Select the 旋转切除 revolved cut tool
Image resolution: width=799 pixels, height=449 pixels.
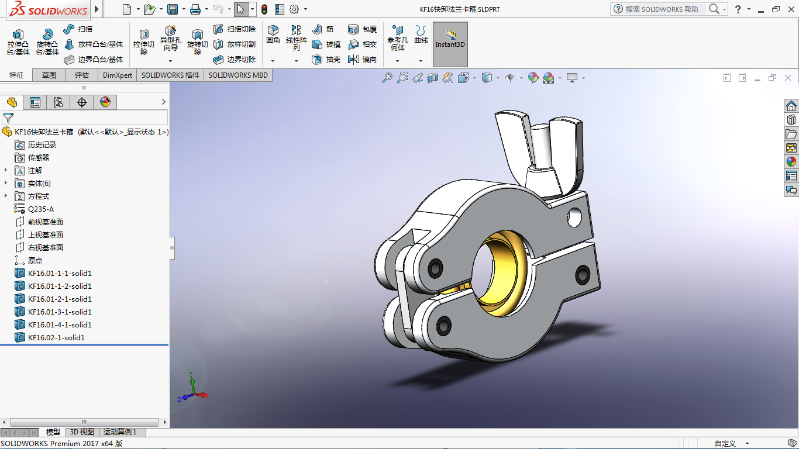[x=198, y=42]
